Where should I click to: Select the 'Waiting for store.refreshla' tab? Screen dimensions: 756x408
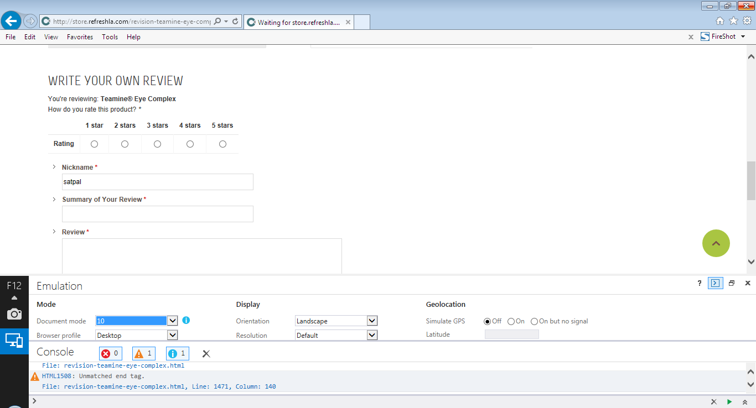(x=298, y=22)
